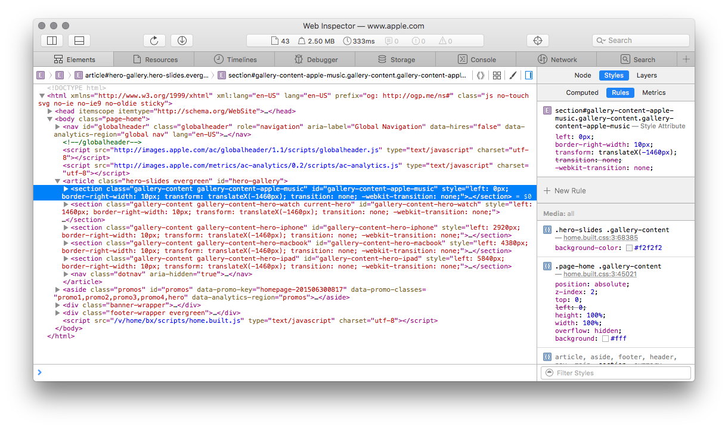Toggle compositing borders grid icon
728x429 pixels.
(497, 75)
